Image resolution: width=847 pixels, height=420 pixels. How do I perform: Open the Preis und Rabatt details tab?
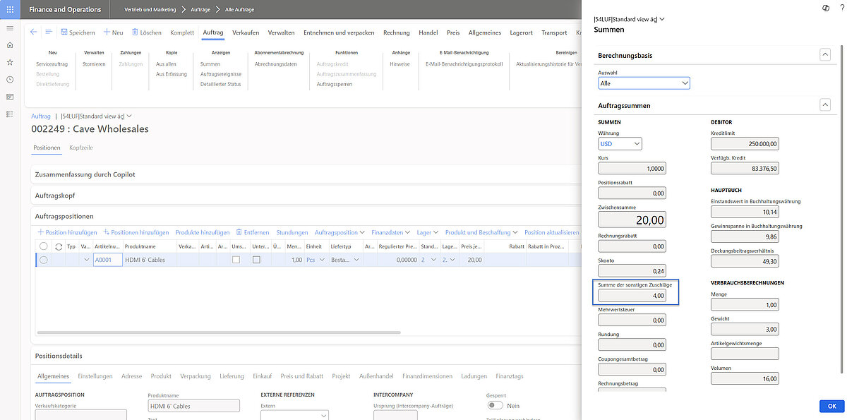[301, 376]
